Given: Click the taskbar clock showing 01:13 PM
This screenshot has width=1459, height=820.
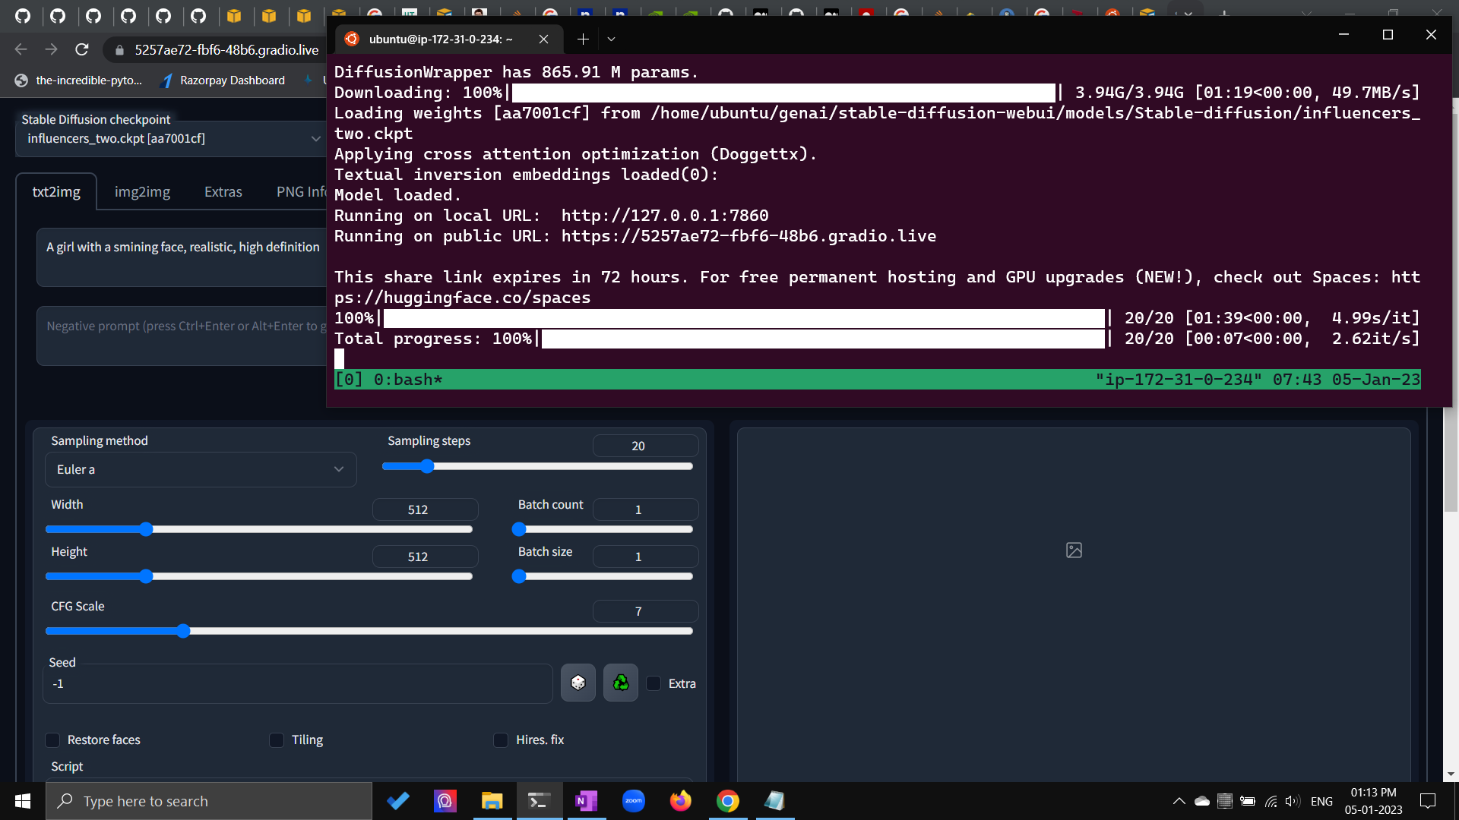Looking at the screenshot, I should (x=1373, y=801).
